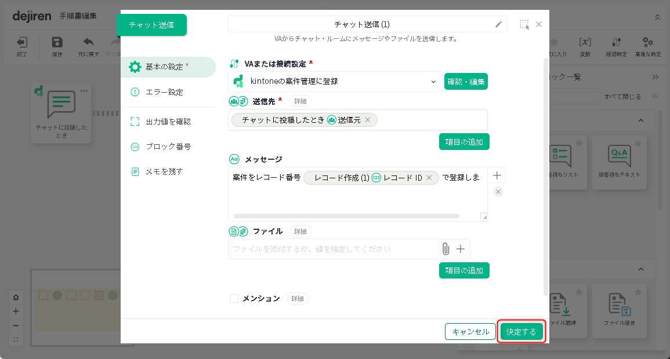Remove message row with the gray X icon
670x359 pixels.
point(498,192)
